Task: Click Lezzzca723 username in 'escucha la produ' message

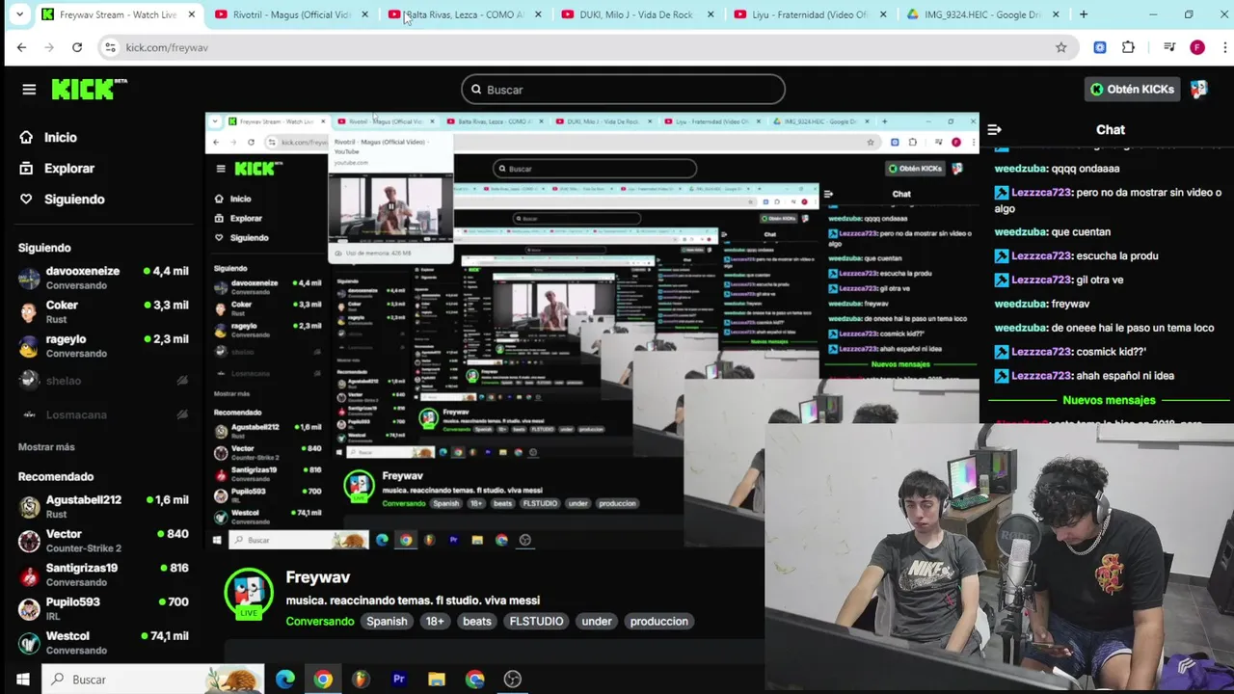Action: tap(1041, 256)
